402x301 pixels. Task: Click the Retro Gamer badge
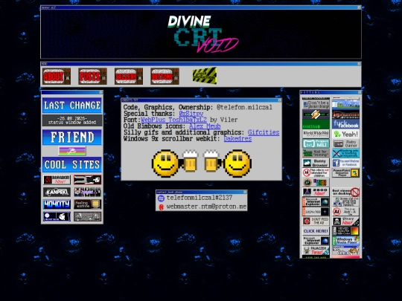(345, 143)
